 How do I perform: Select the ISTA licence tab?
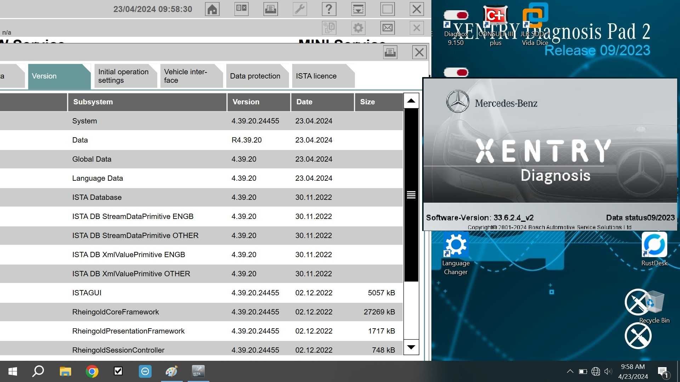323,76
